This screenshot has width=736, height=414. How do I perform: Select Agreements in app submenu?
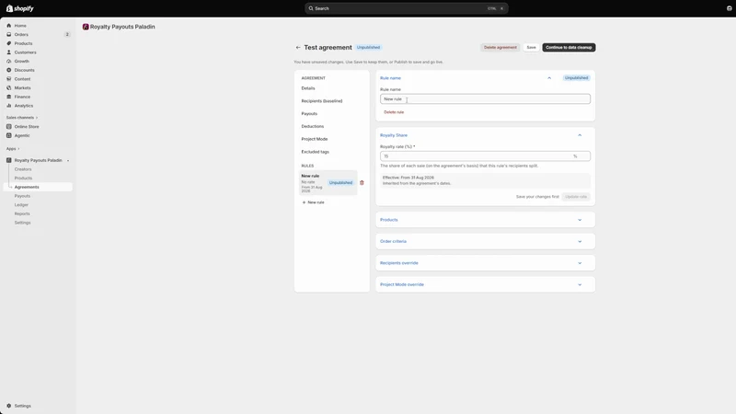[x=27, y=187]
